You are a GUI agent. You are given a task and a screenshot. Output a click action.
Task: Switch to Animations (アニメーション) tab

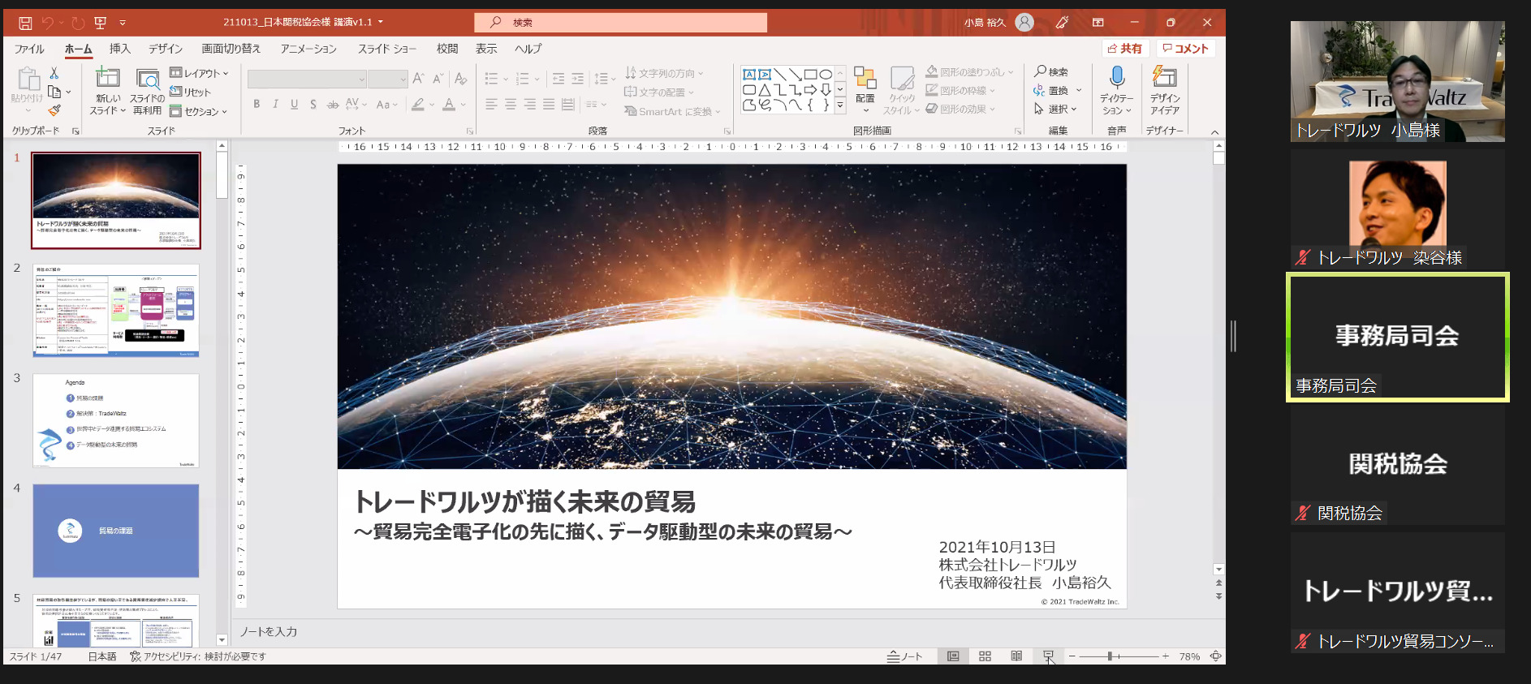[308, 49]
